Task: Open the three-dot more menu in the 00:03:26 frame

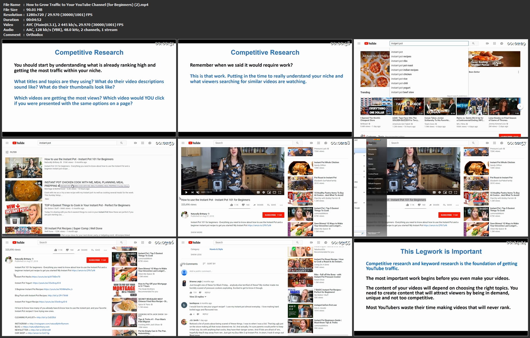Action: pos(105,250)
